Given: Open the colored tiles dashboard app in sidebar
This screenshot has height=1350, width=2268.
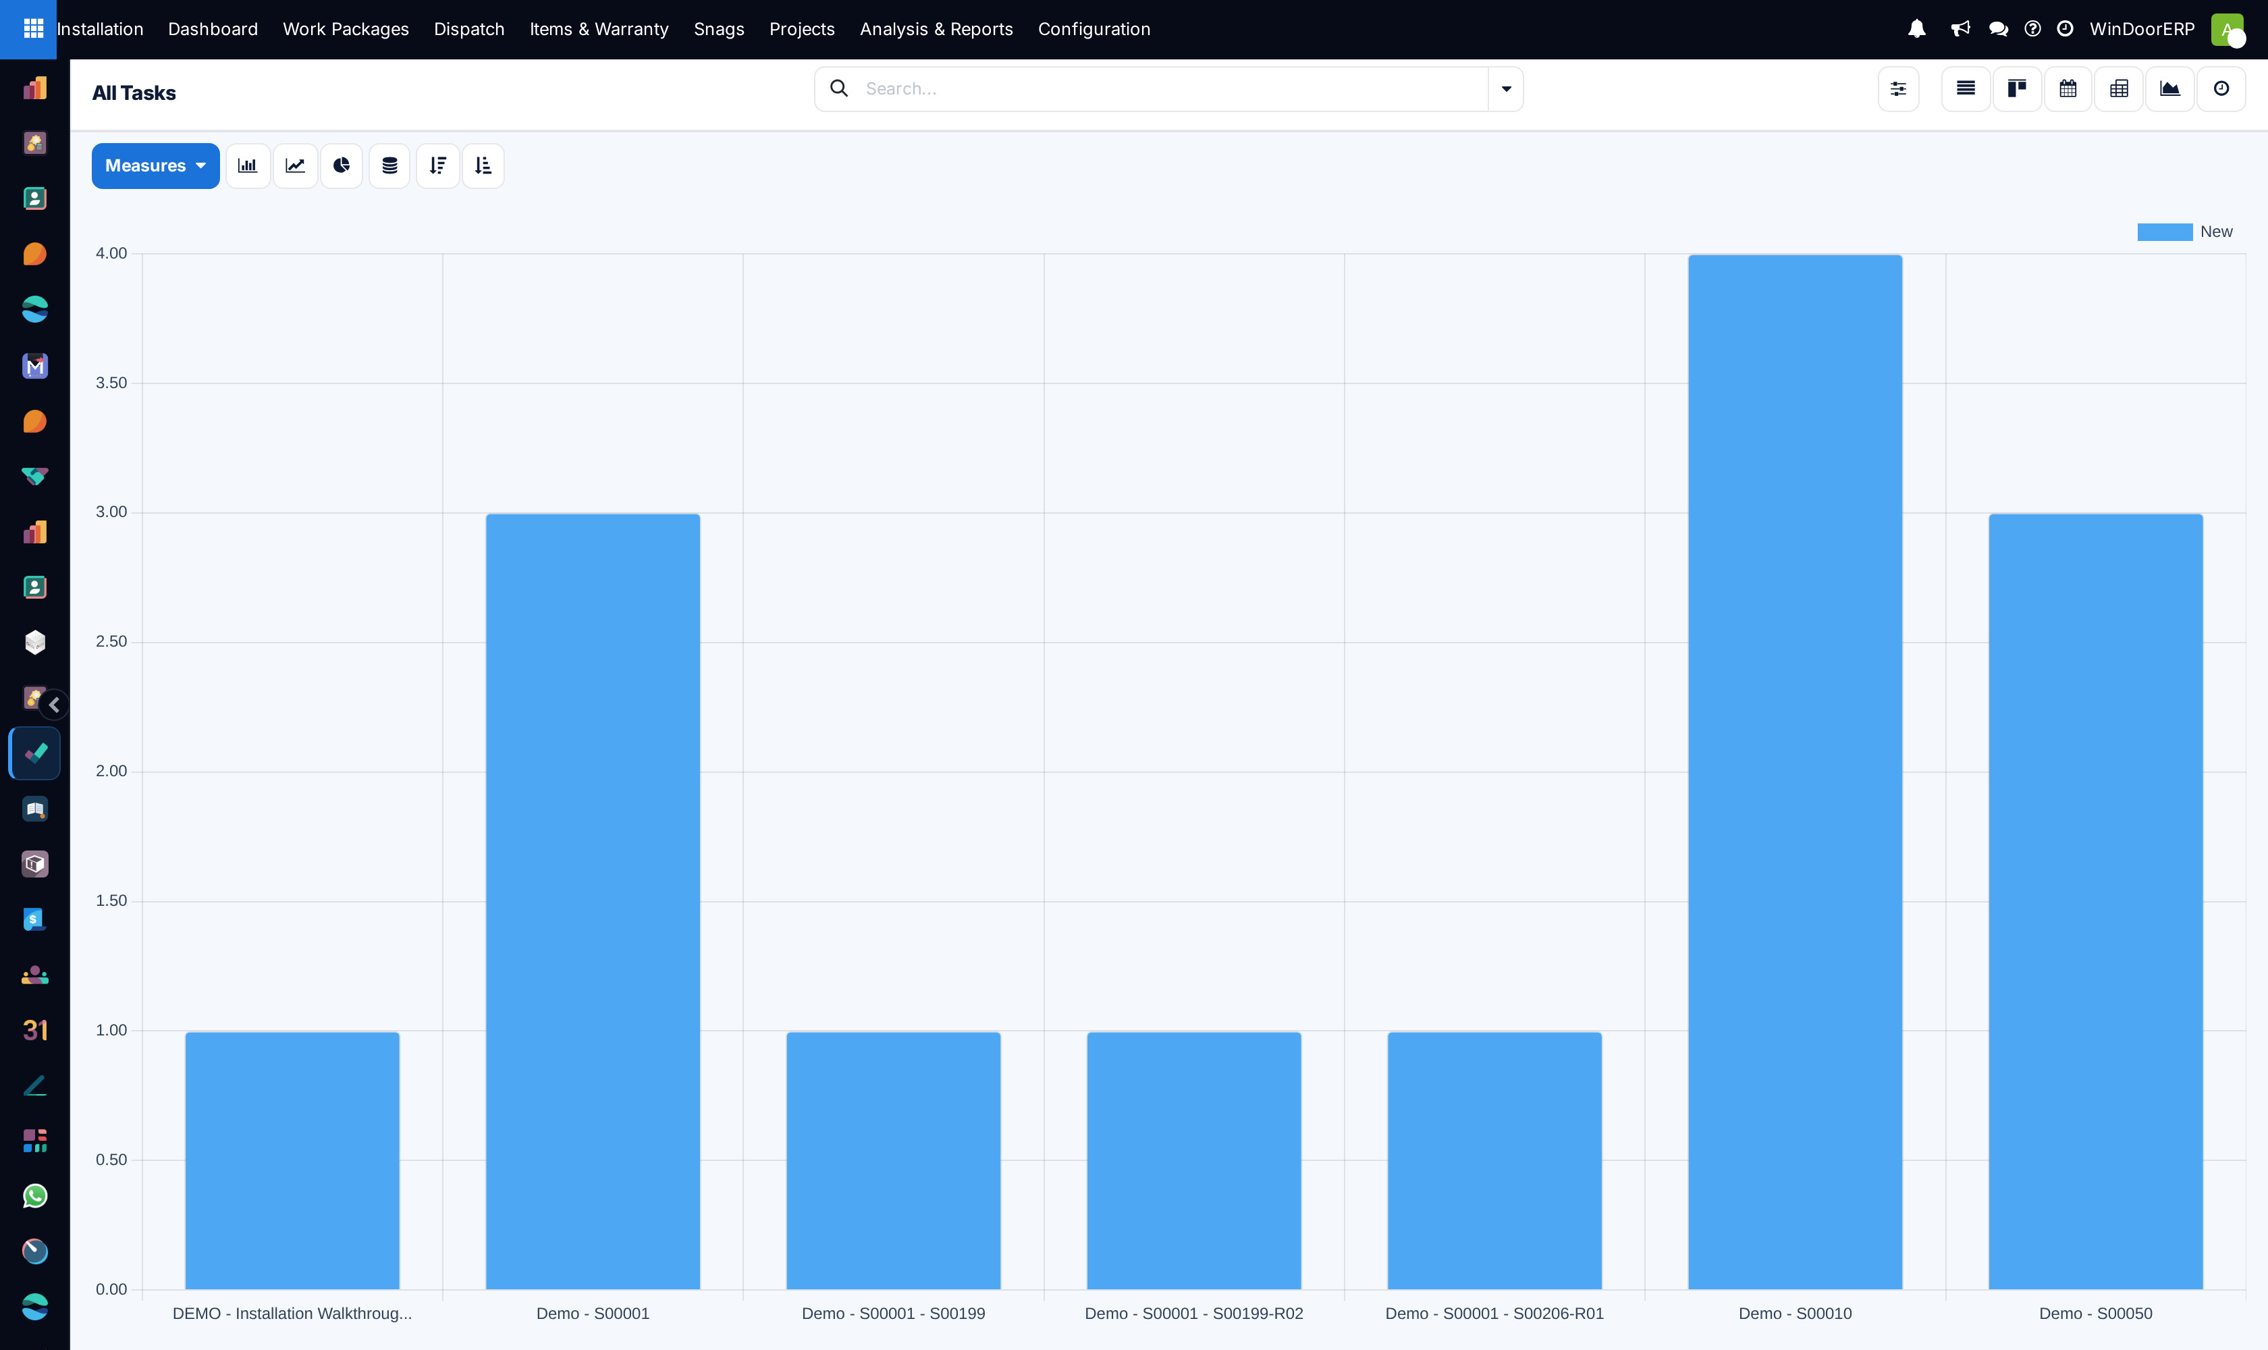Looking at the screenshot, I should [x=34, y=1141].
